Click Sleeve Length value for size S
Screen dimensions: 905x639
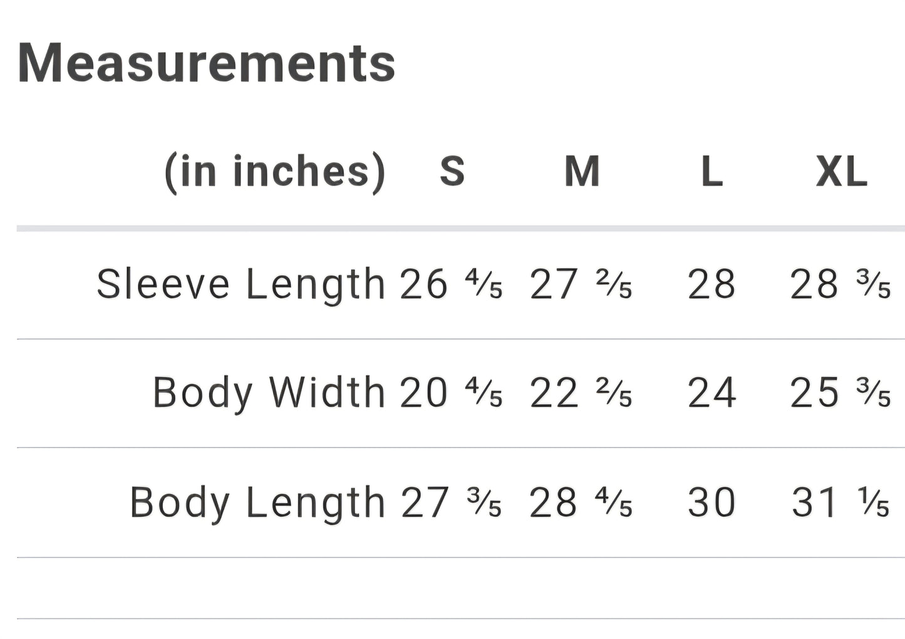(452, 284)
